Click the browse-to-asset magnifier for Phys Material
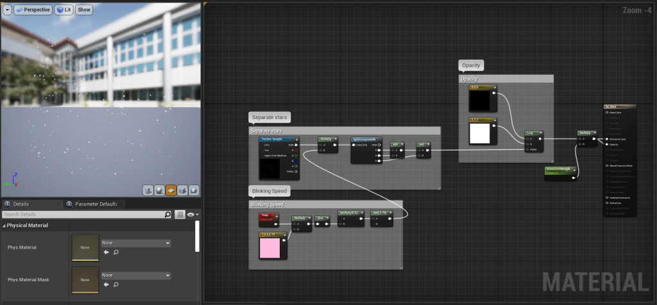The height and width of the screenshot is (305, 657). click(116, 252)
